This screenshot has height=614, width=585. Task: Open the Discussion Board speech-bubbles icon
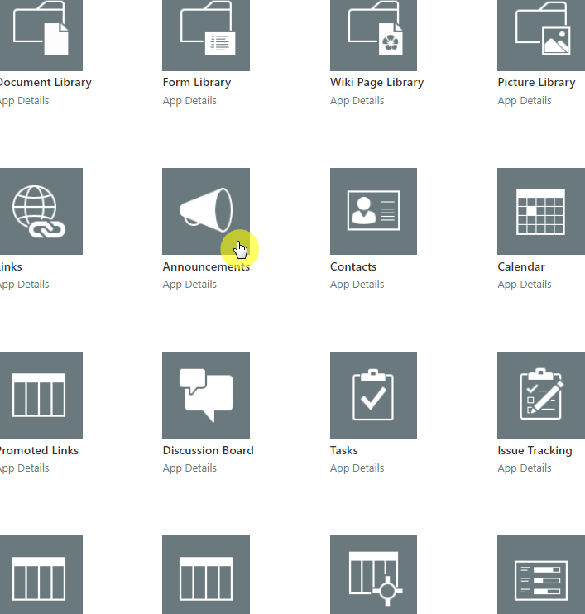pyautogui.click(x=206, y=395)
